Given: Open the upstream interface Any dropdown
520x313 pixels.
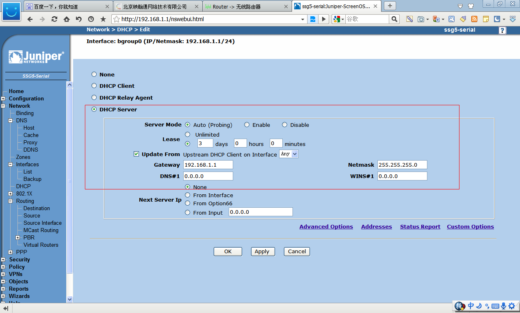Looking at the screenshot, I should tap(289, 154).
